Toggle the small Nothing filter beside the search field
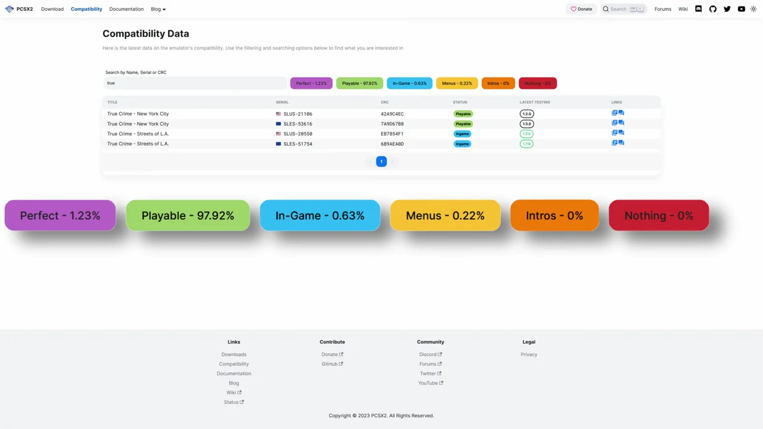Screen dimensions: 763x429 538,83
